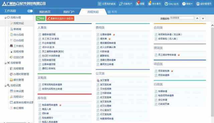Click the 切换用户 switch user icon

coord(121,4)
